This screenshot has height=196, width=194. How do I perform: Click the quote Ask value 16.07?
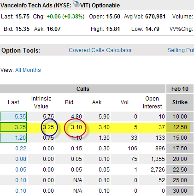tap(54, 29)
